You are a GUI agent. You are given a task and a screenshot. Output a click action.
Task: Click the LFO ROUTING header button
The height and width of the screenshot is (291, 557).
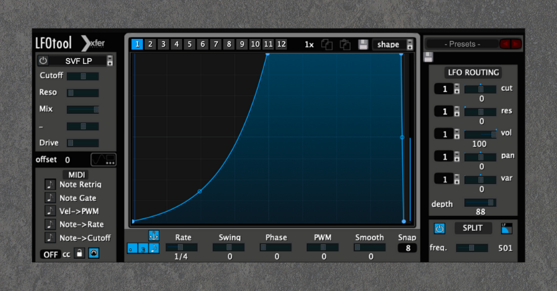click(473, 72)
